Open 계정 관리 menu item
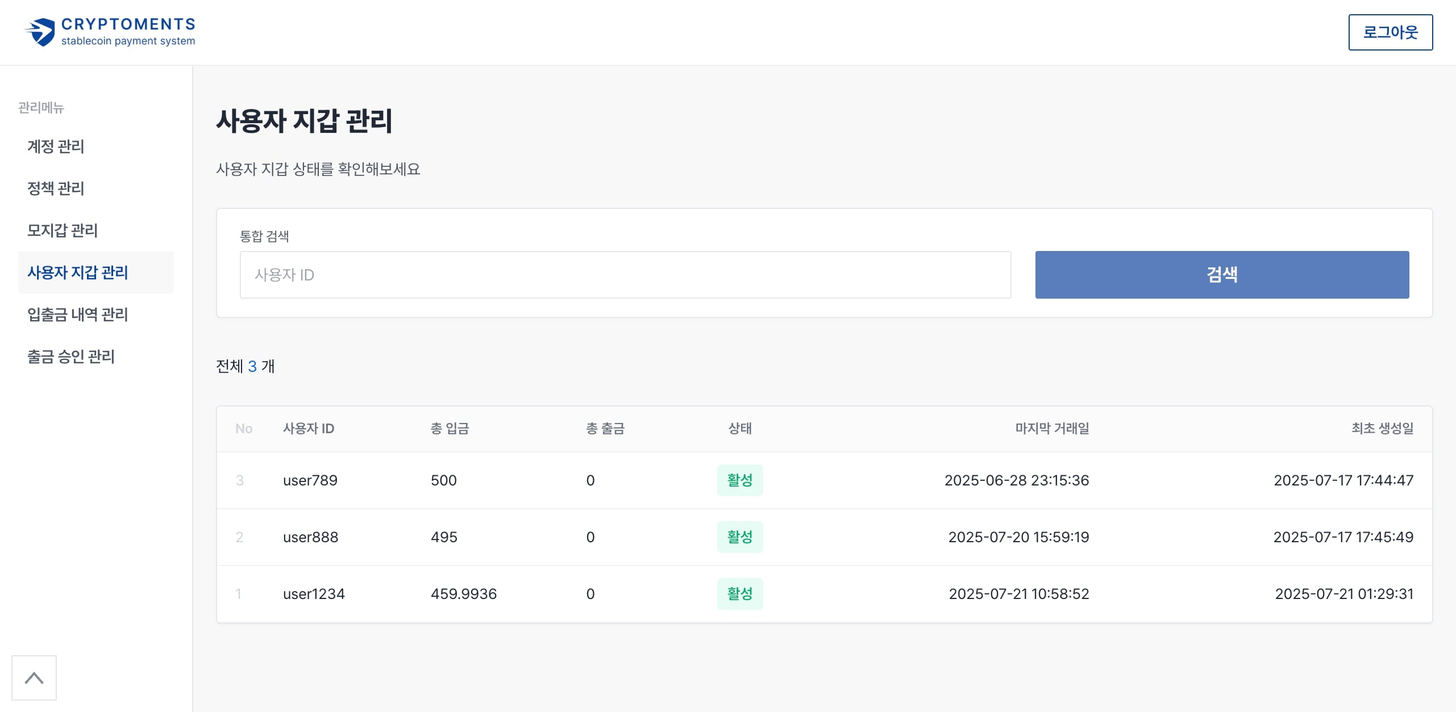Screen dimensions: 1456x712 (56, 146)
